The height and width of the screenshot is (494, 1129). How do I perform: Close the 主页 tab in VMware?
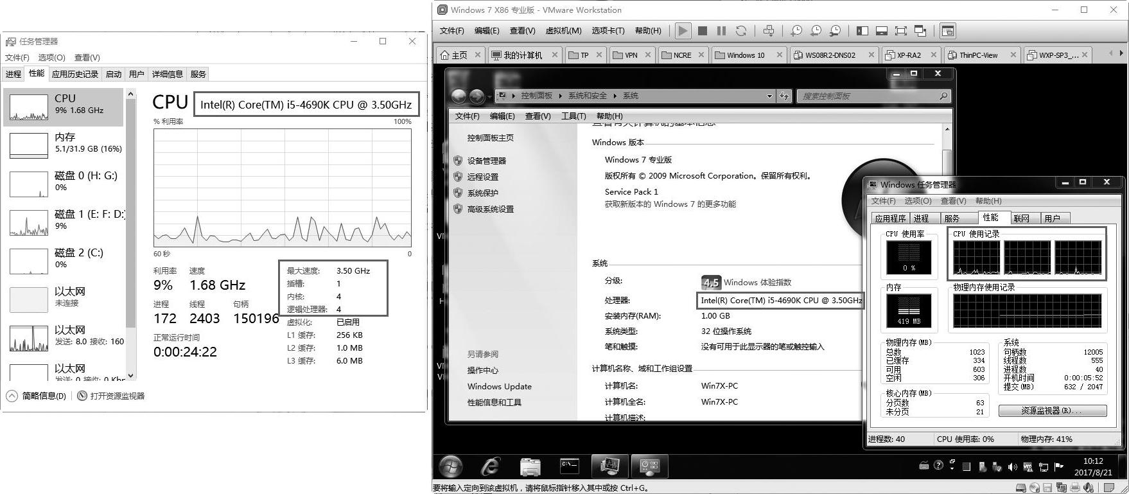point(478,55)
